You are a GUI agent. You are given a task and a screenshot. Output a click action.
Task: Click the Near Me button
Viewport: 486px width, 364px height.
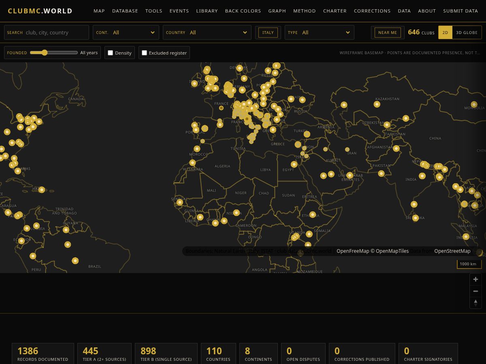(388, 32)
